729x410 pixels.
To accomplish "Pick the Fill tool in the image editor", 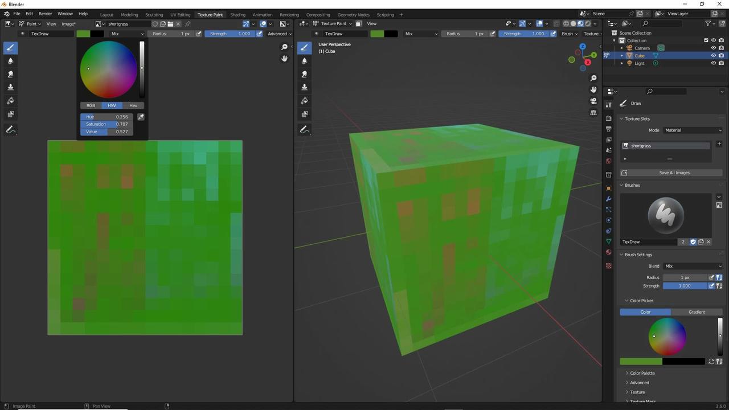I will (x=10, y=100).
